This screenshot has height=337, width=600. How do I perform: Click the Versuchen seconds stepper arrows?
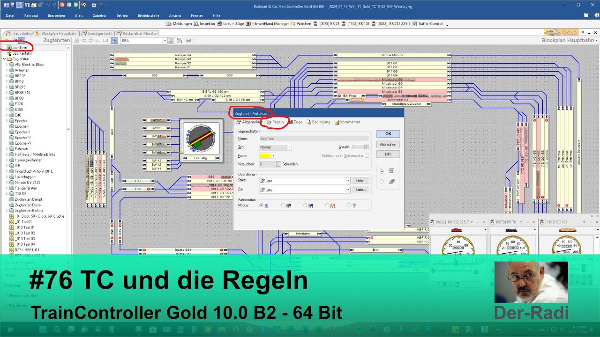pos(278,164)
